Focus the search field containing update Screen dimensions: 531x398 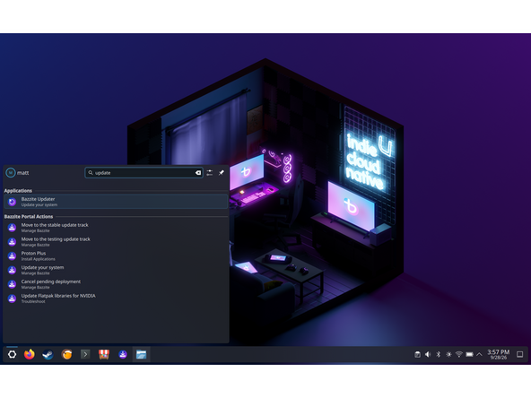click(144, 173)
